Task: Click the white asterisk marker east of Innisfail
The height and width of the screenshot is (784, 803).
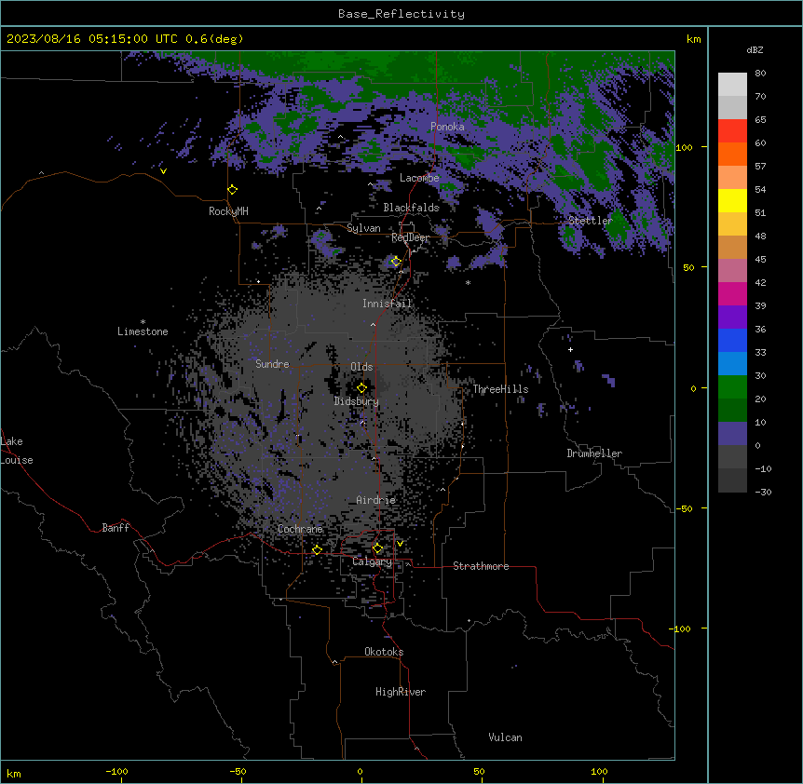Action: (468, 283)
